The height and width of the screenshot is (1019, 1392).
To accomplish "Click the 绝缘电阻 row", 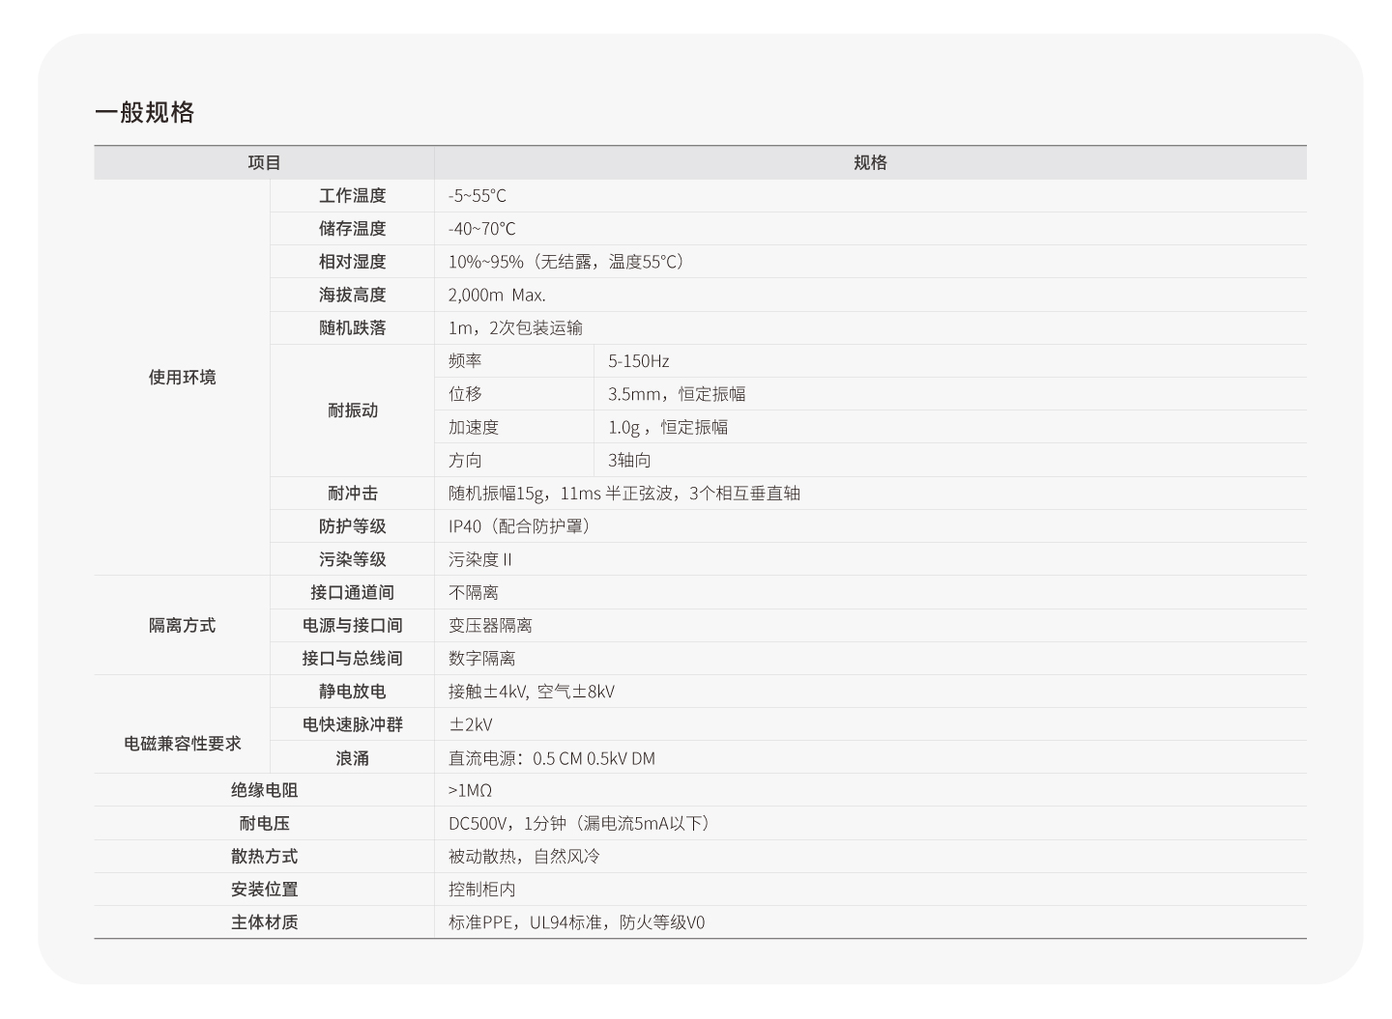I will (x=263, y=789).
